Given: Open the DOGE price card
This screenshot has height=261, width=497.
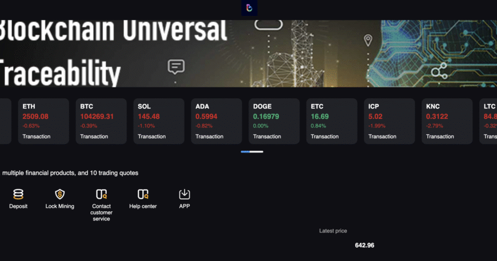Looking at the screenshot, I should tap(274, 121).
